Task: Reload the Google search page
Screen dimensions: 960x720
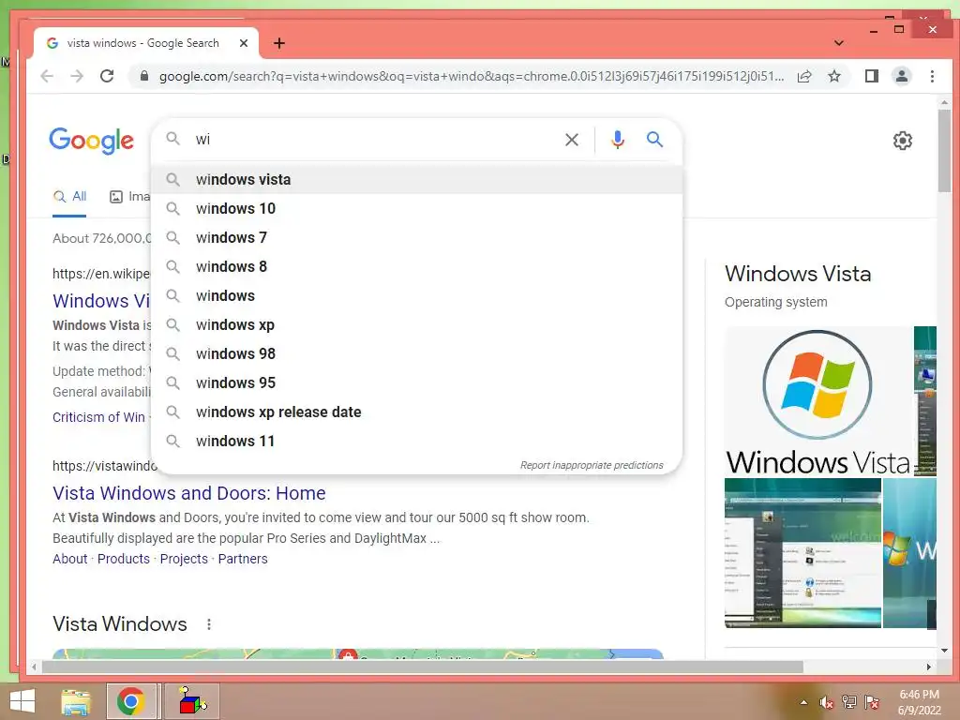Action: [107, 76]
